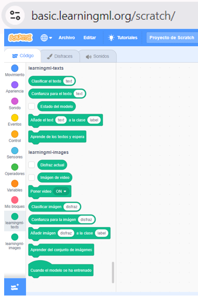Click the block palette vertical scrollbar
The height and width of the screenshot is (296, 198).
113,273
